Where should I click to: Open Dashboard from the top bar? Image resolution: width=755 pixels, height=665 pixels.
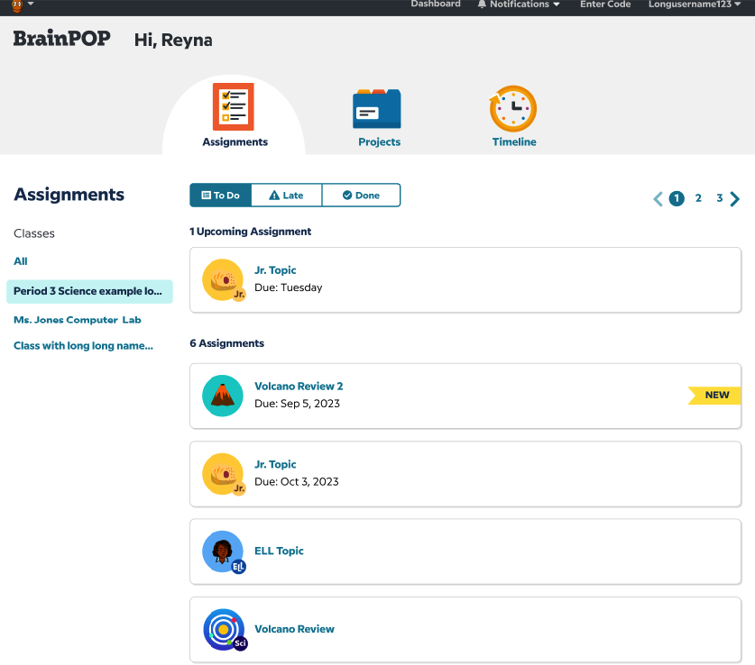[x=436, y=5]
